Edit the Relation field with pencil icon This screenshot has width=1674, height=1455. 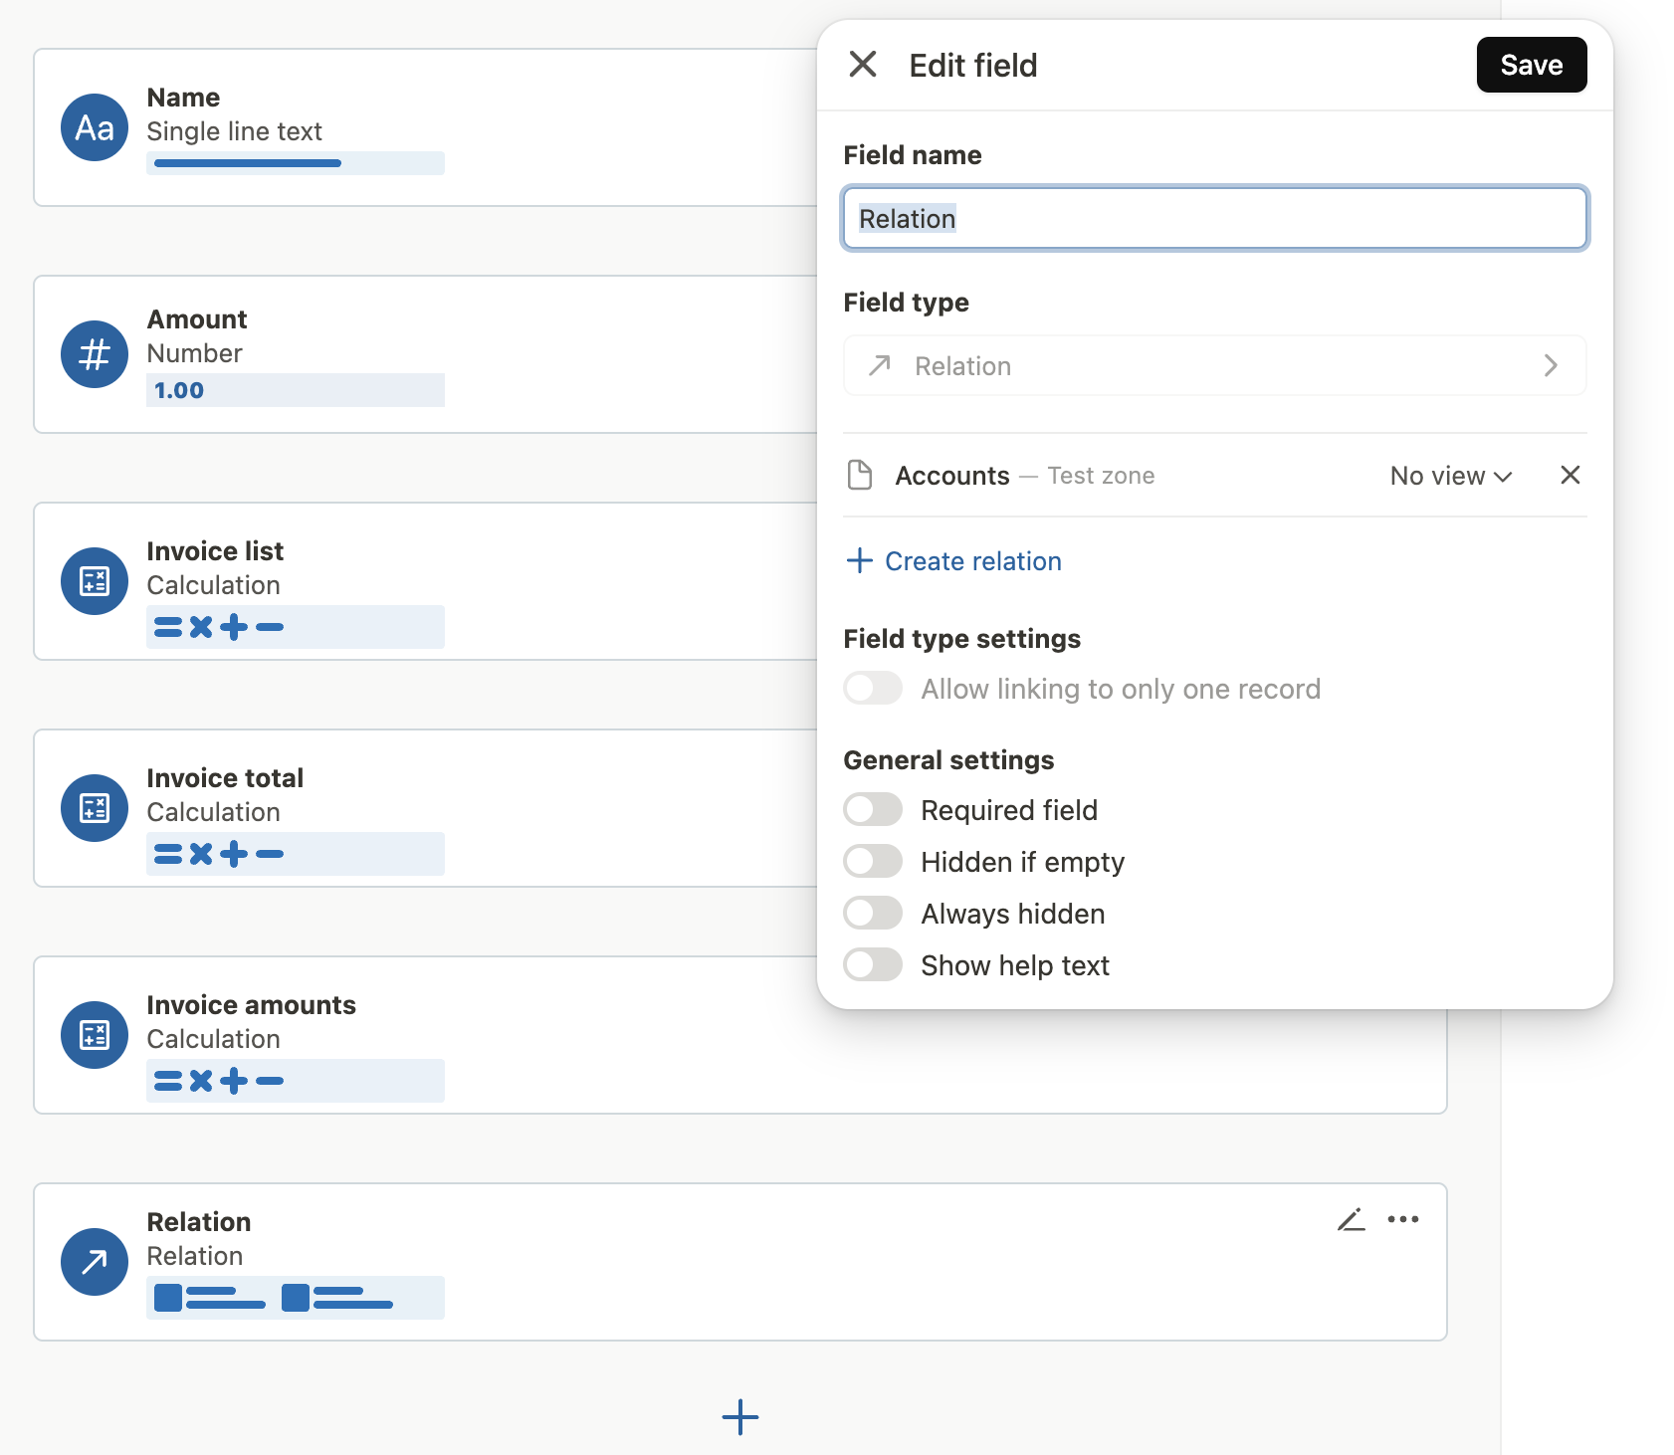[x=1351, y=1219]
